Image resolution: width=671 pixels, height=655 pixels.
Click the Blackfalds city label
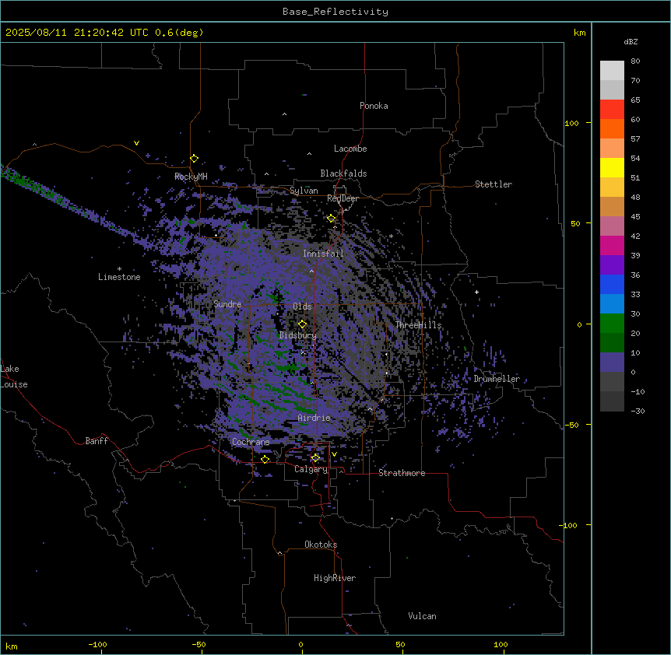click(343, 173)
